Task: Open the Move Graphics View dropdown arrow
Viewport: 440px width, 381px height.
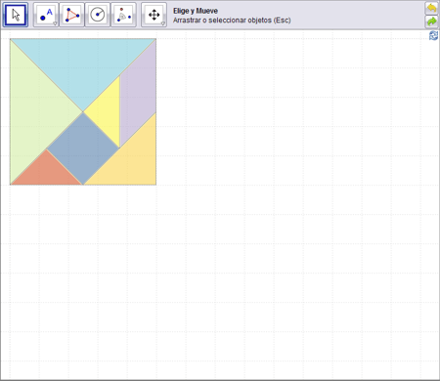Action: coord(163,23)
